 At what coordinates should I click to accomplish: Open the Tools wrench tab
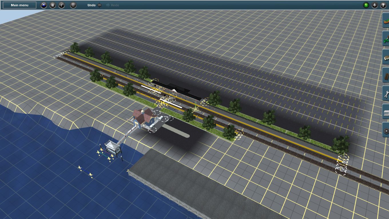coord(386,94)
